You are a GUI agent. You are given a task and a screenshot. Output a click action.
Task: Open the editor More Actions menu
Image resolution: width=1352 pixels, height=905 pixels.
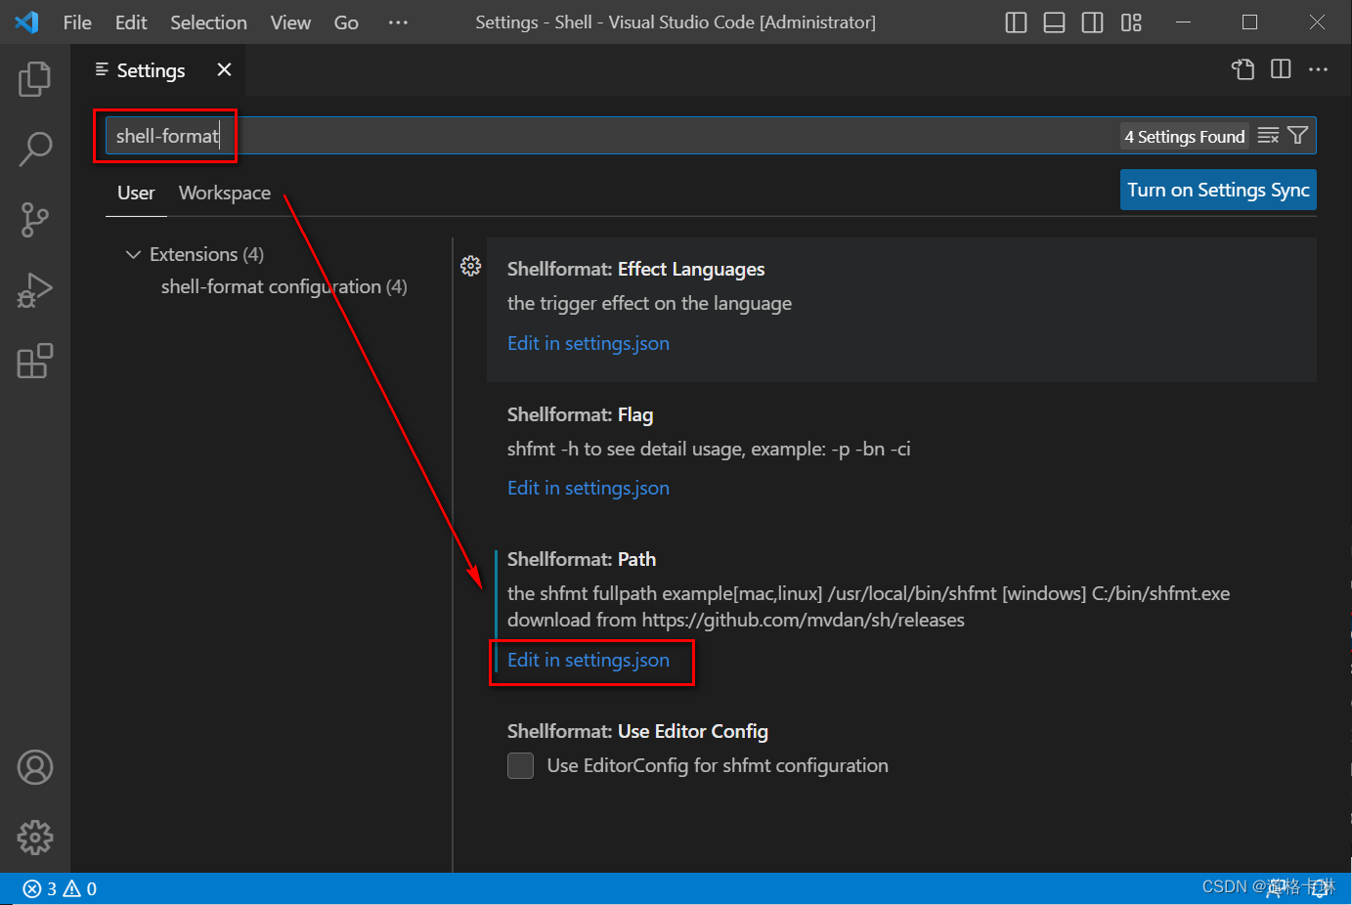pyautogui.click(x=1318, y=69)
